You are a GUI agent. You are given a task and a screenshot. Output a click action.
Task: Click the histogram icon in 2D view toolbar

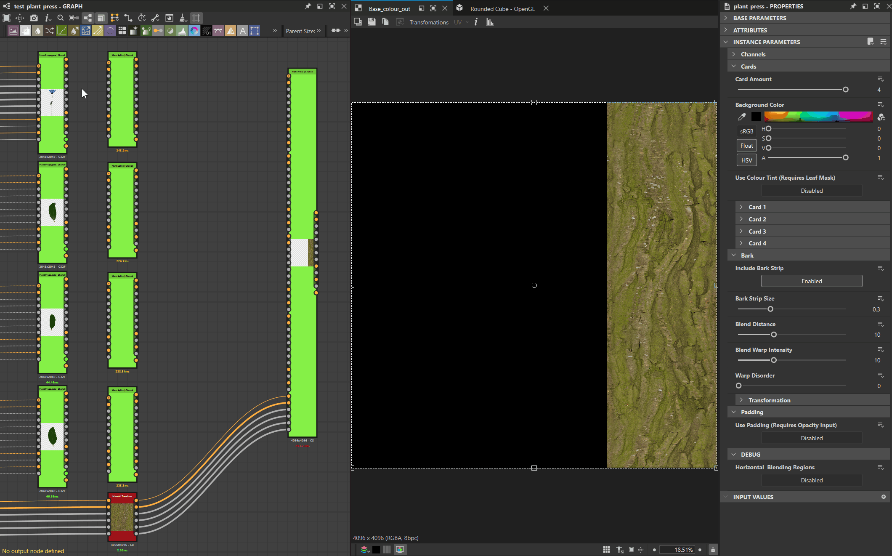(x=490, y=22)
